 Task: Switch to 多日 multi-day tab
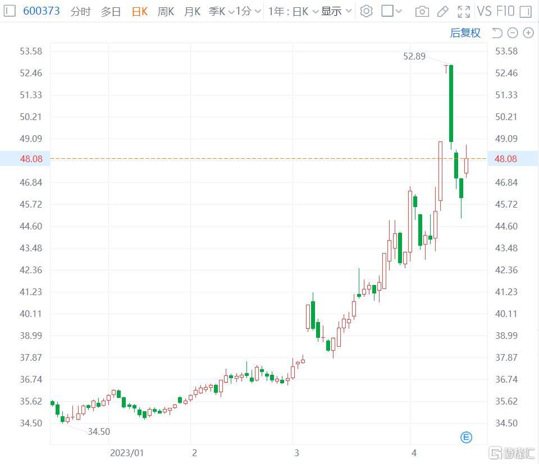pyautogui.click(x=111, y=11)
